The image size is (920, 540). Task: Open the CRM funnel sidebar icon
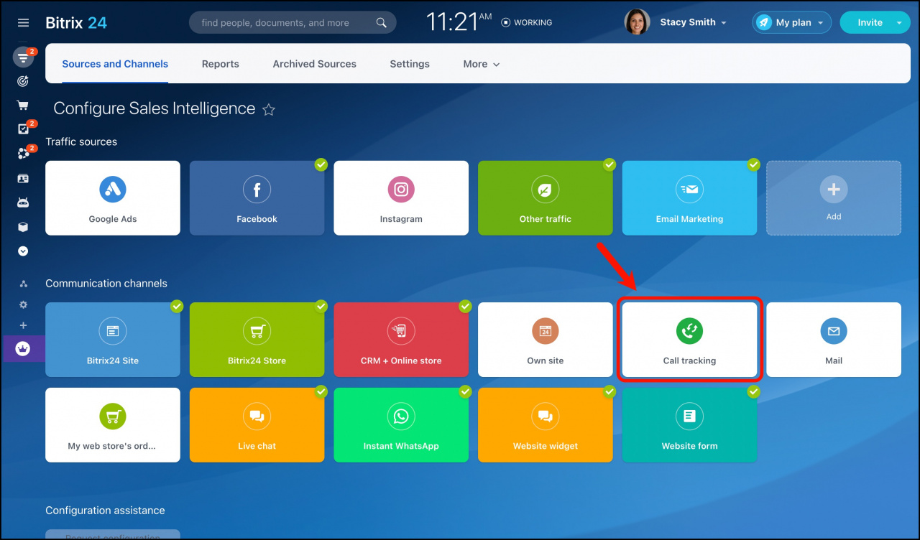coord(24,58)
